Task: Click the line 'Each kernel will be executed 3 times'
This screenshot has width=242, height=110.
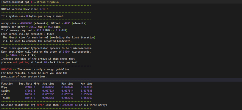Action: tap(28, 34)
